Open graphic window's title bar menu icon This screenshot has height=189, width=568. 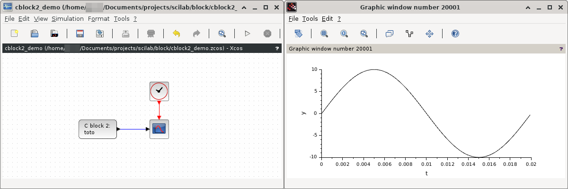[293, 7]
